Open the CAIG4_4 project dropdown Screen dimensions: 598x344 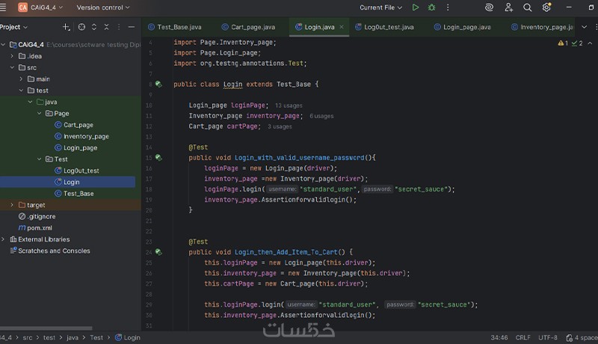(x=41, y=7)
